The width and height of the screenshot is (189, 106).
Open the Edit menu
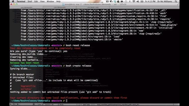pyautogui.click(x=36, y=1)
